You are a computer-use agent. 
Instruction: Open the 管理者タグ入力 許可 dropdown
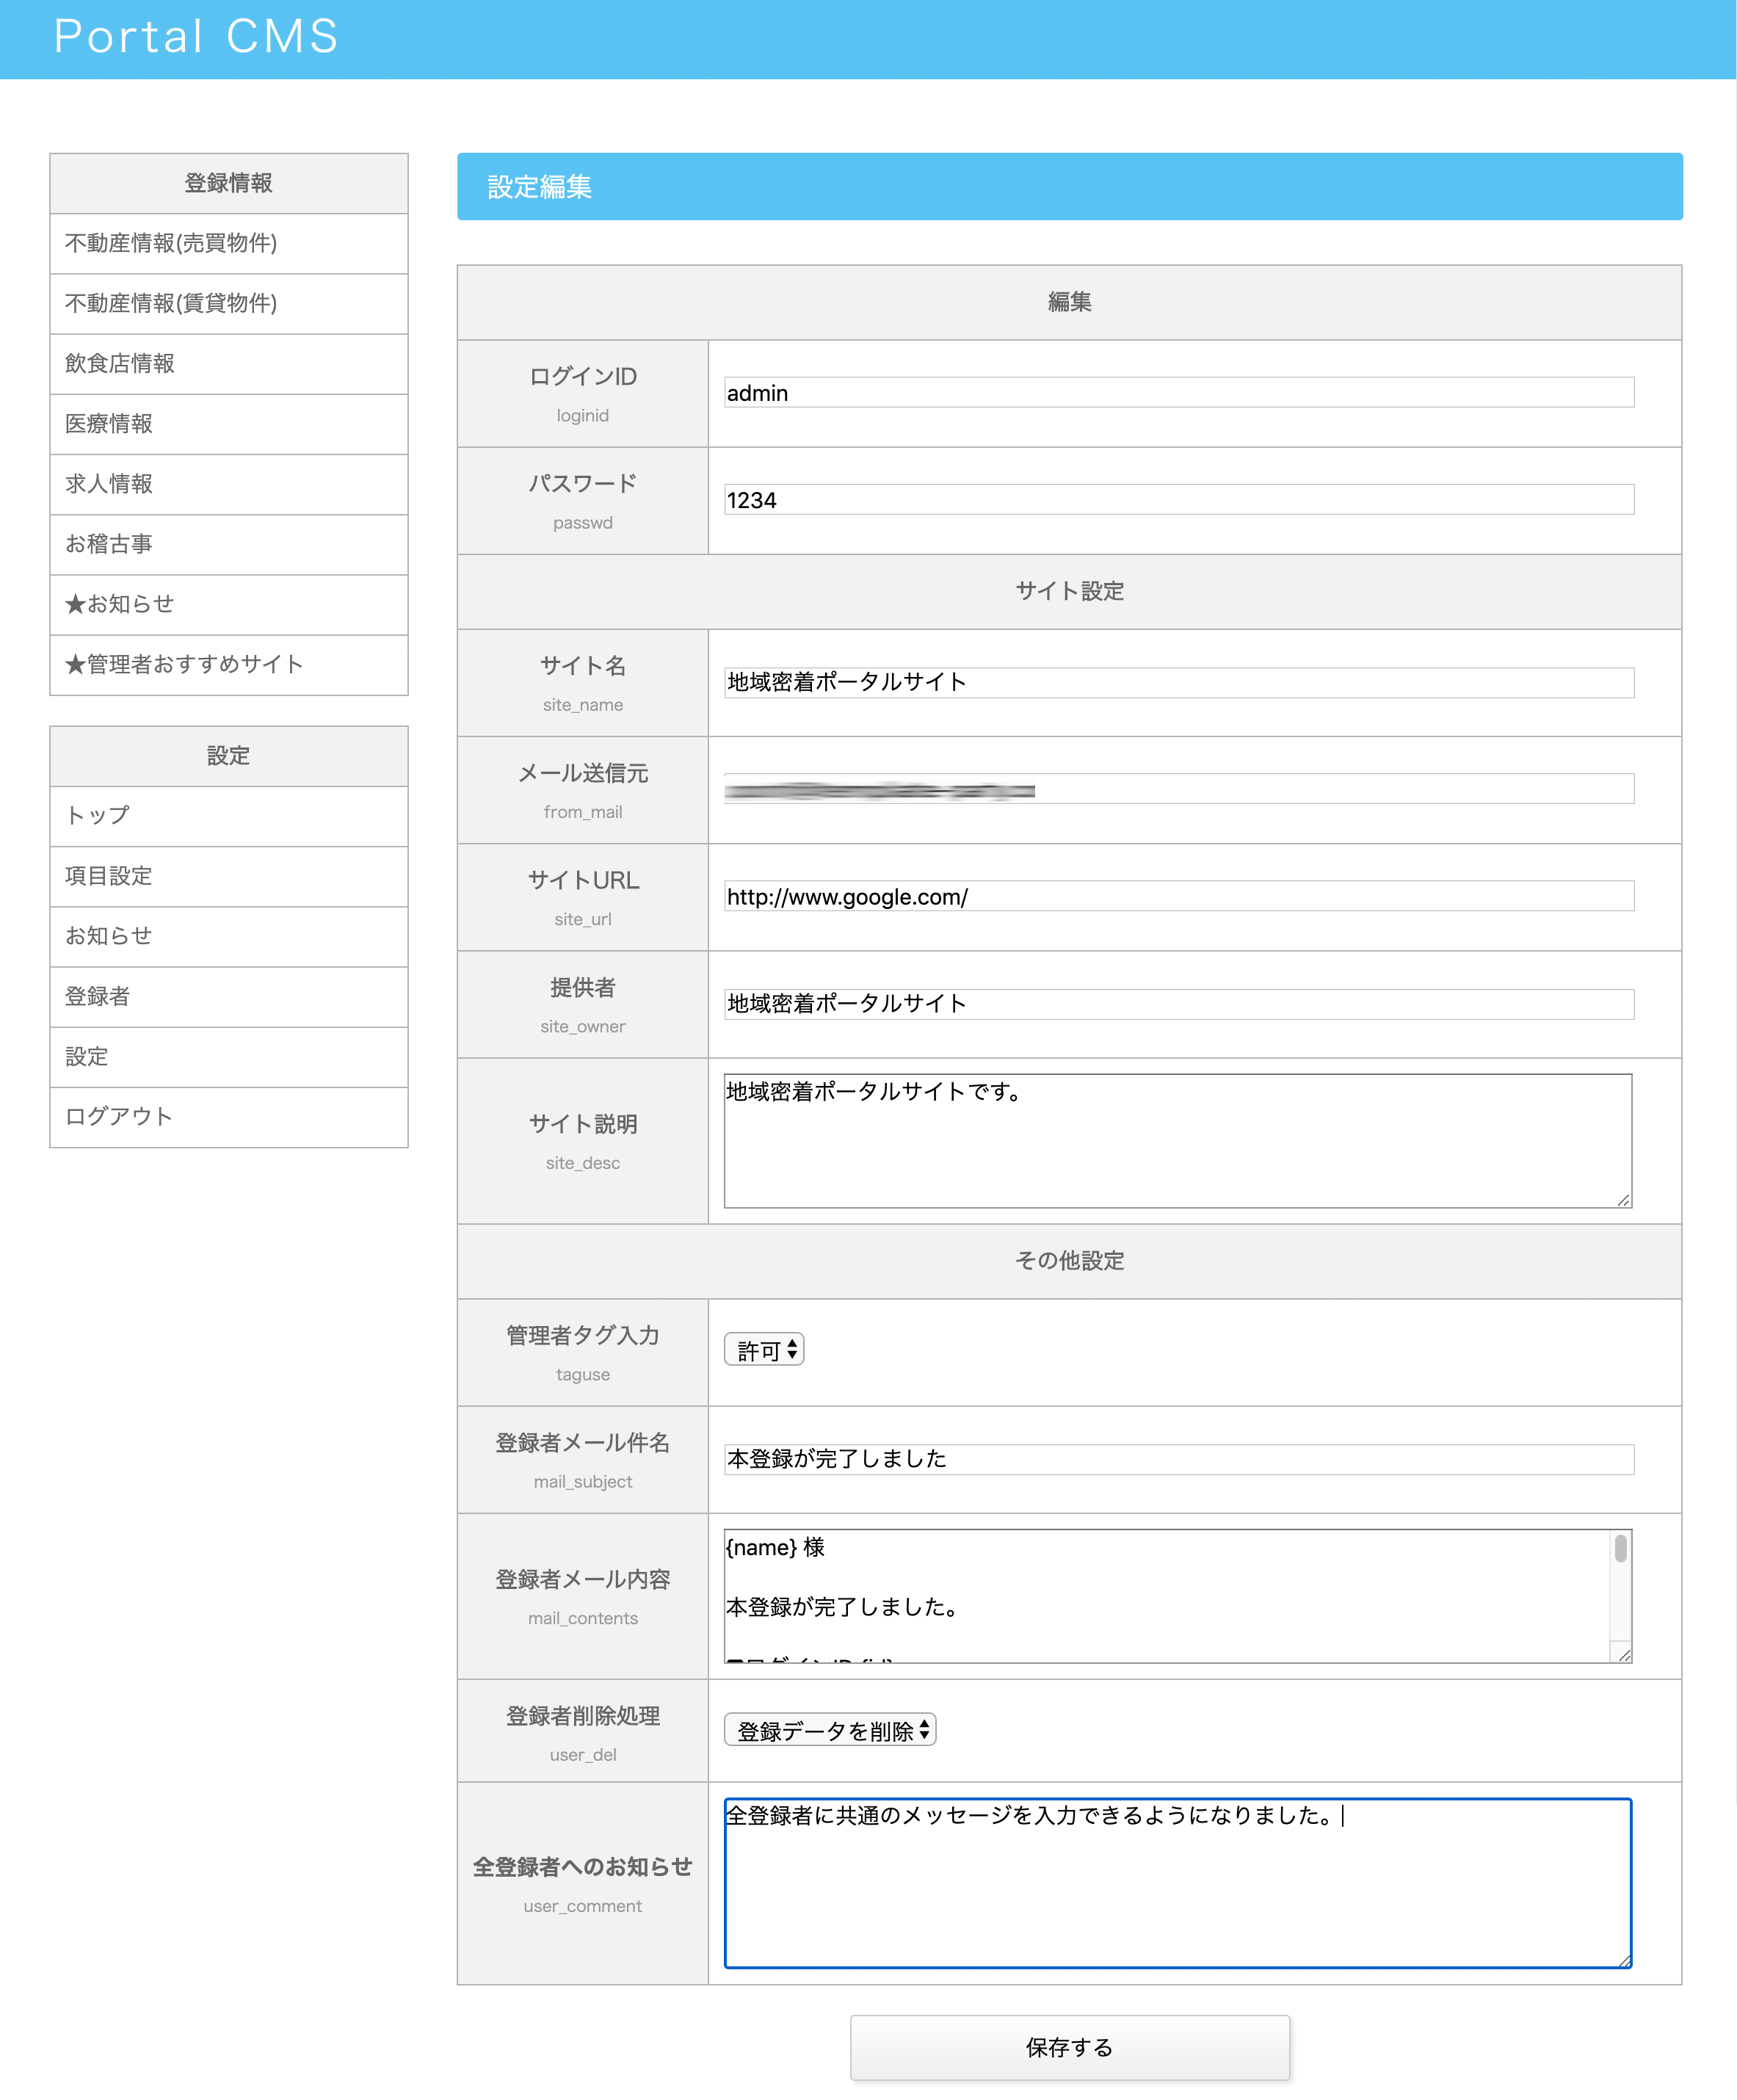(x=764, y=1350)
